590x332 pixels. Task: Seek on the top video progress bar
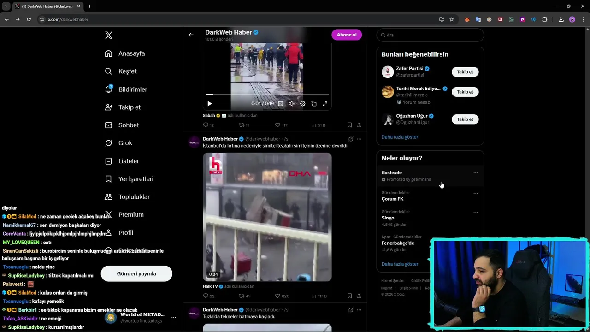click(267, 95)
